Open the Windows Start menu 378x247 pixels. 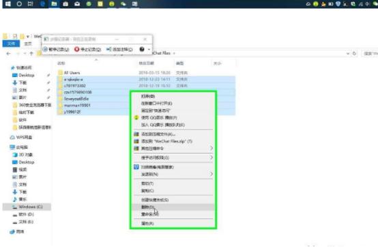8,4
